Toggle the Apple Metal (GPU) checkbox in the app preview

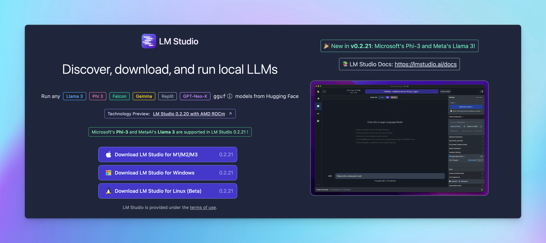pos(450,156)
